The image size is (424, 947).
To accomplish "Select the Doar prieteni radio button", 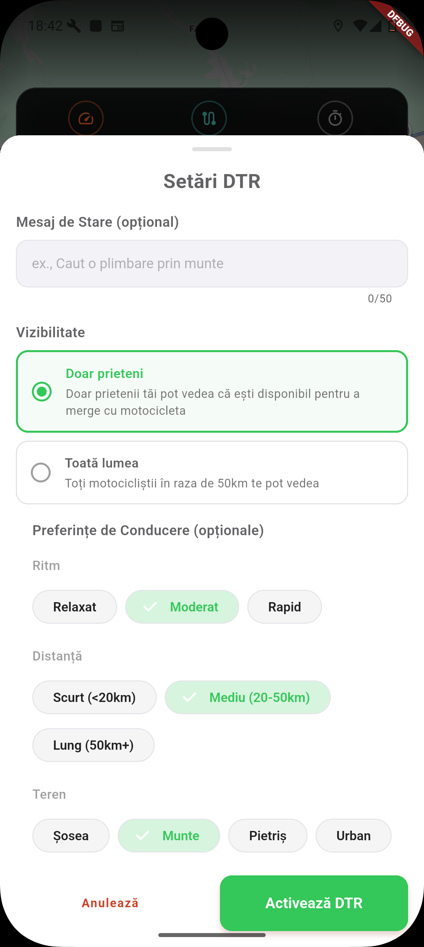I will point(42,392).
